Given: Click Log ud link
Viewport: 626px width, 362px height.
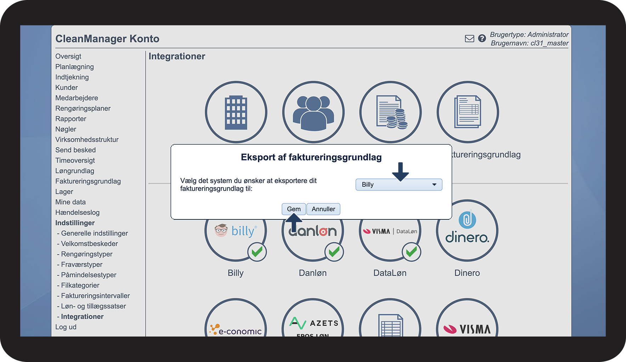Looking at the screenshot, I should click(66, 327).
